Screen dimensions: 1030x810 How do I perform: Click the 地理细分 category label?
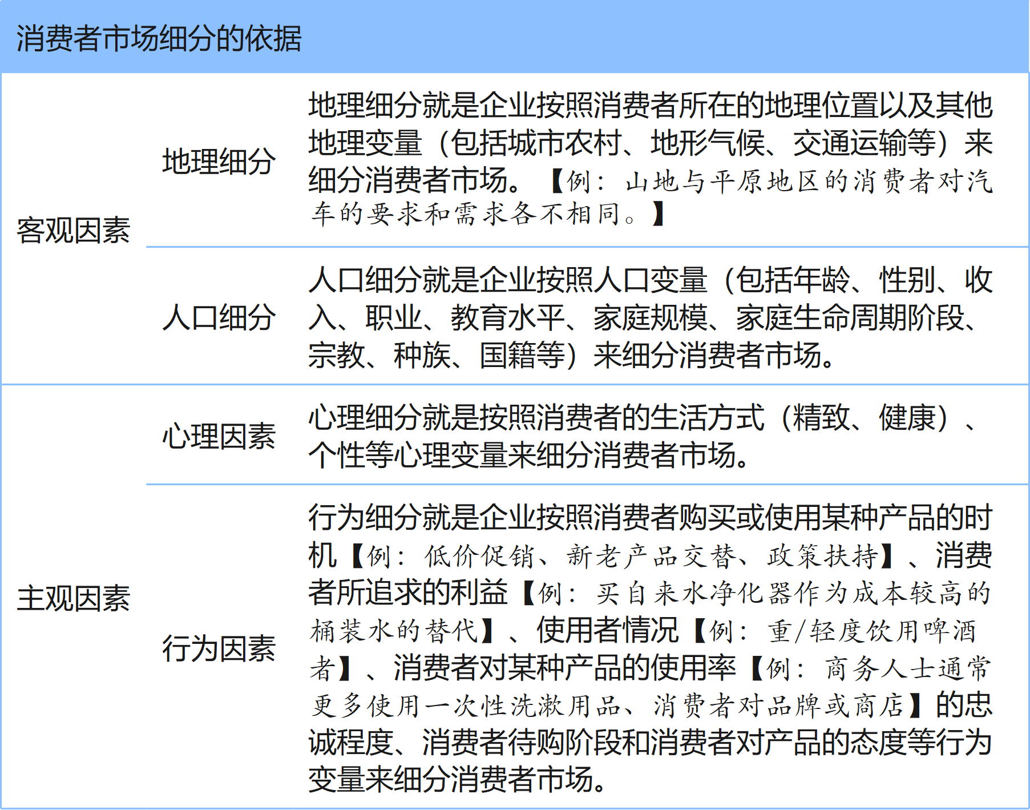(219, 162)
